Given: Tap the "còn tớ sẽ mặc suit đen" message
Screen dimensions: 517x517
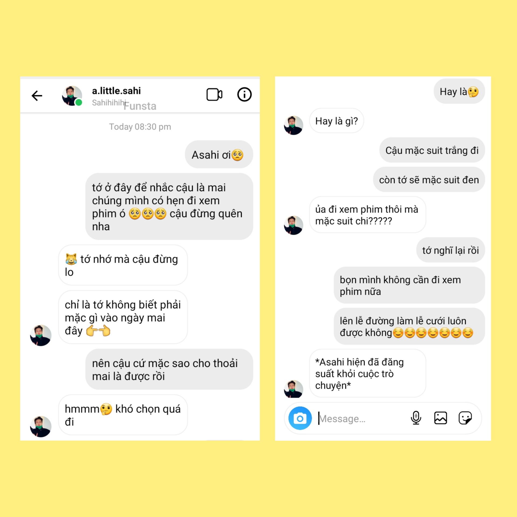Looking at the screenshot, I should (x=429, y=179).
